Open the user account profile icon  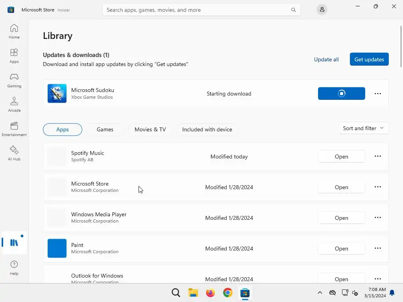click(x=322, y=10)
